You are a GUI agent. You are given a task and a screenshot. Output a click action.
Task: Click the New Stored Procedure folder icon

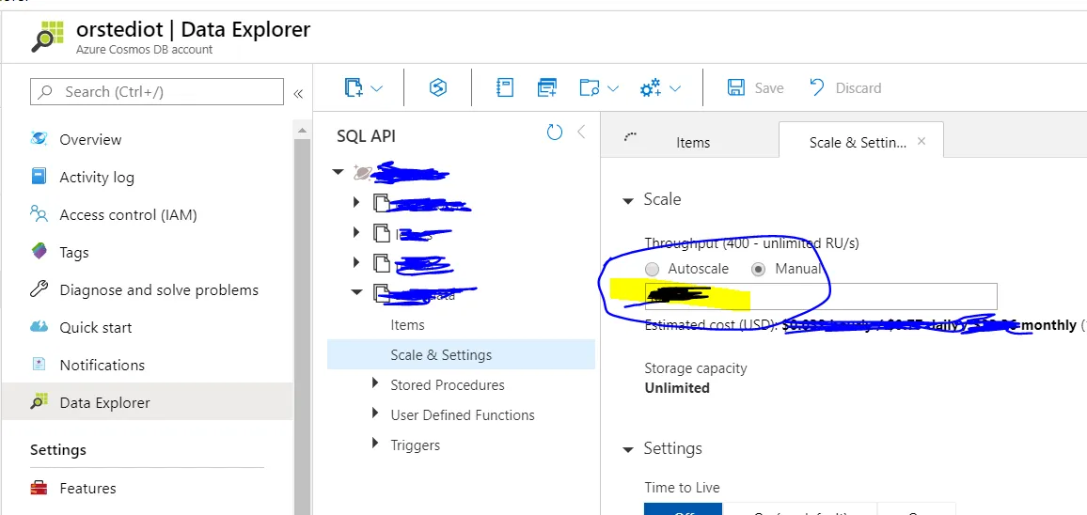click(x=590, y=88)
